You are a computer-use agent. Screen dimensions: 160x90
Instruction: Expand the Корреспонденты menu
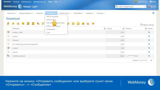(x=26, y=13)
